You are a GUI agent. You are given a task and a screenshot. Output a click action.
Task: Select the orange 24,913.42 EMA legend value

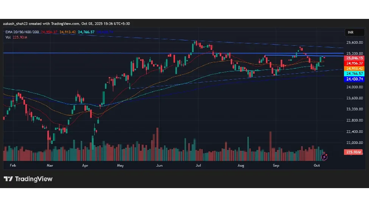(68, 32)
